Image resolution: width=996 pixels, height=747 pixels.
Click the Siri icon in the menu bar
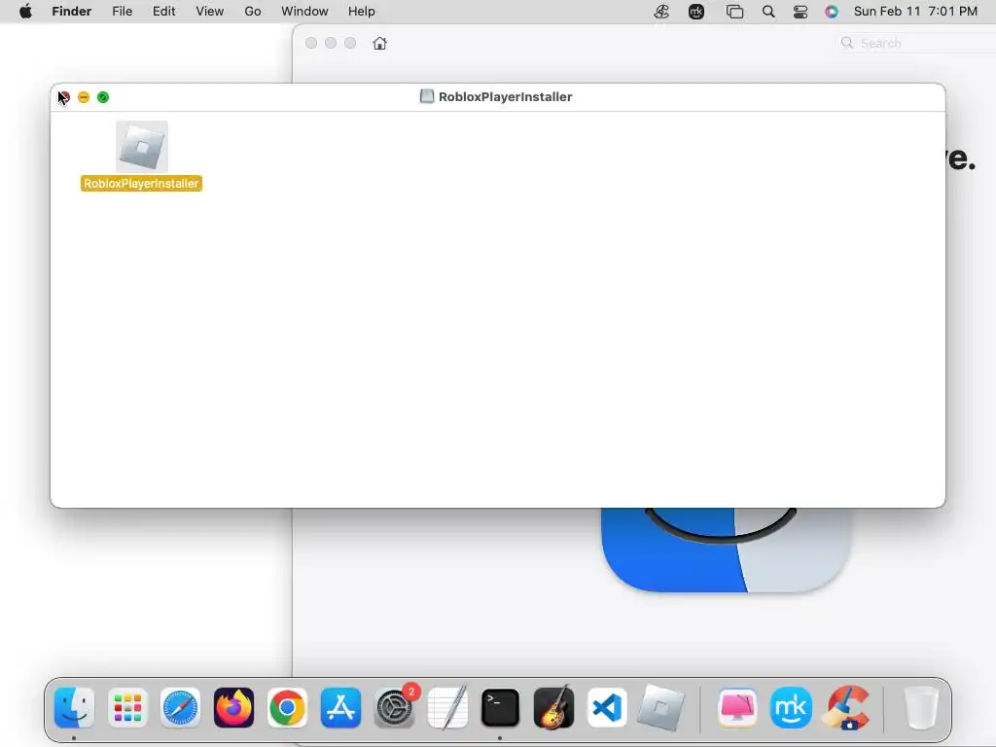[832, 12]
